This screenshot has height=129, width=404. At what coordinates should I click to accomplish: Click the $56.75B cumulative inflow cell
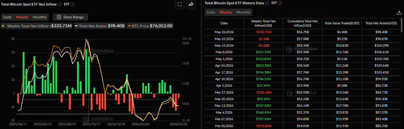click(x=303, y=32)
